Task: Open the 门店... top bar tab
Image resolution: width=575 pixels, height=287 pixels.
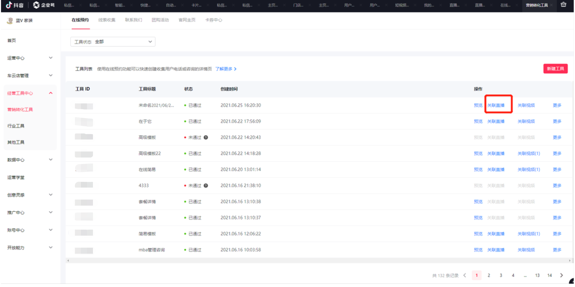Action: 298,5
